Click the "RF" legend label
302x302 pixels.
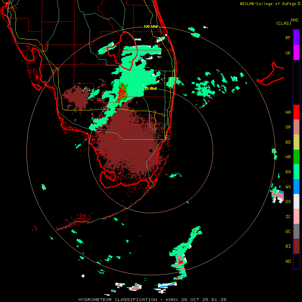[x=288, y=38]
